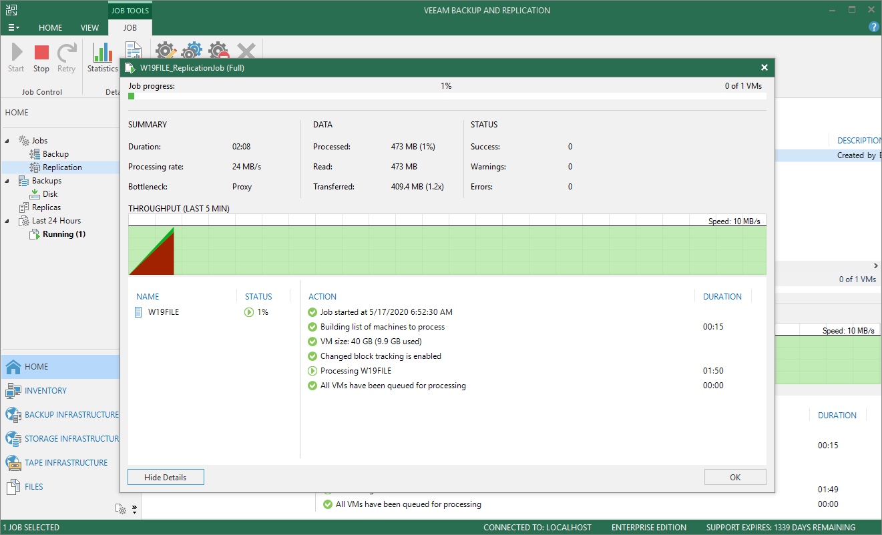The height and width of the screenshot is (535, 882).
Task: Open the Help question mark icon
Action: click(873, 27)
